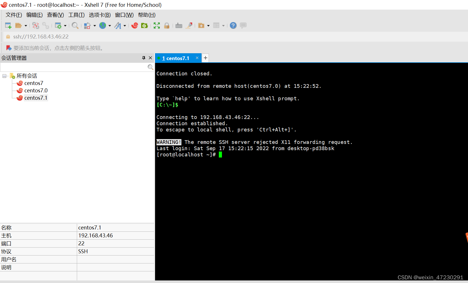Click the keyboard mapping icon
The height and width of the screenshot is (283, 468).
[x=179, y=25]
